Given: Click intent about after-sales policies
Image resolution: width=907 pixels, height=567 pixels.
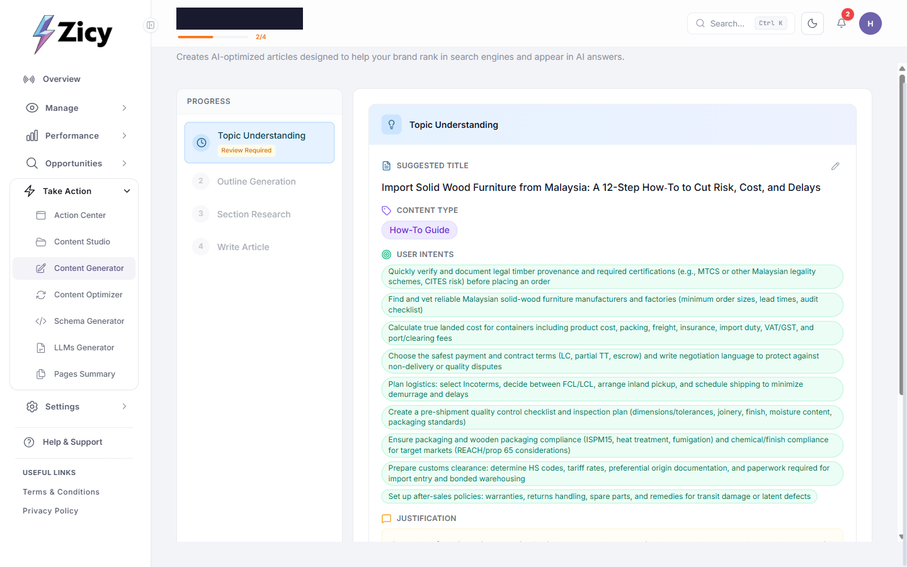Looking at the screenshot, I should click(600, 496).
